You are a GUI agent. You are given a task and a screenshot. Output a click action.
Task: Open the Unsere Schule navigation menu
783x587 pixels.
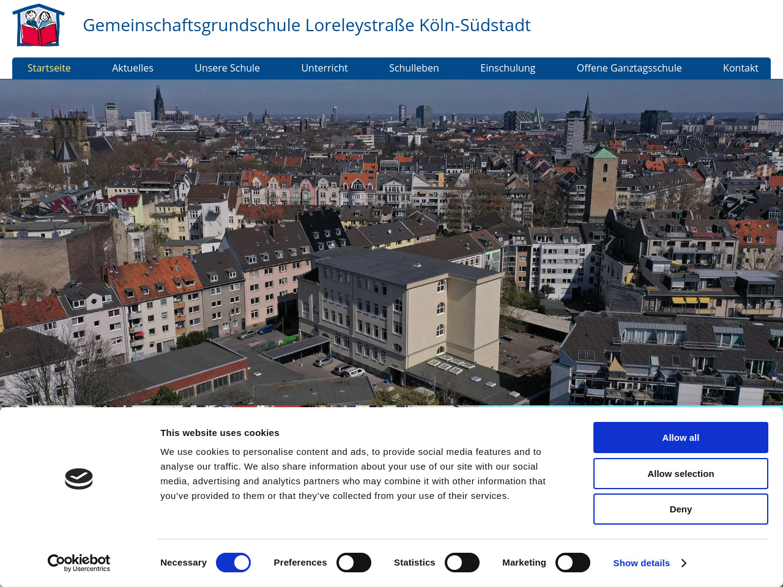click(227, 68)
